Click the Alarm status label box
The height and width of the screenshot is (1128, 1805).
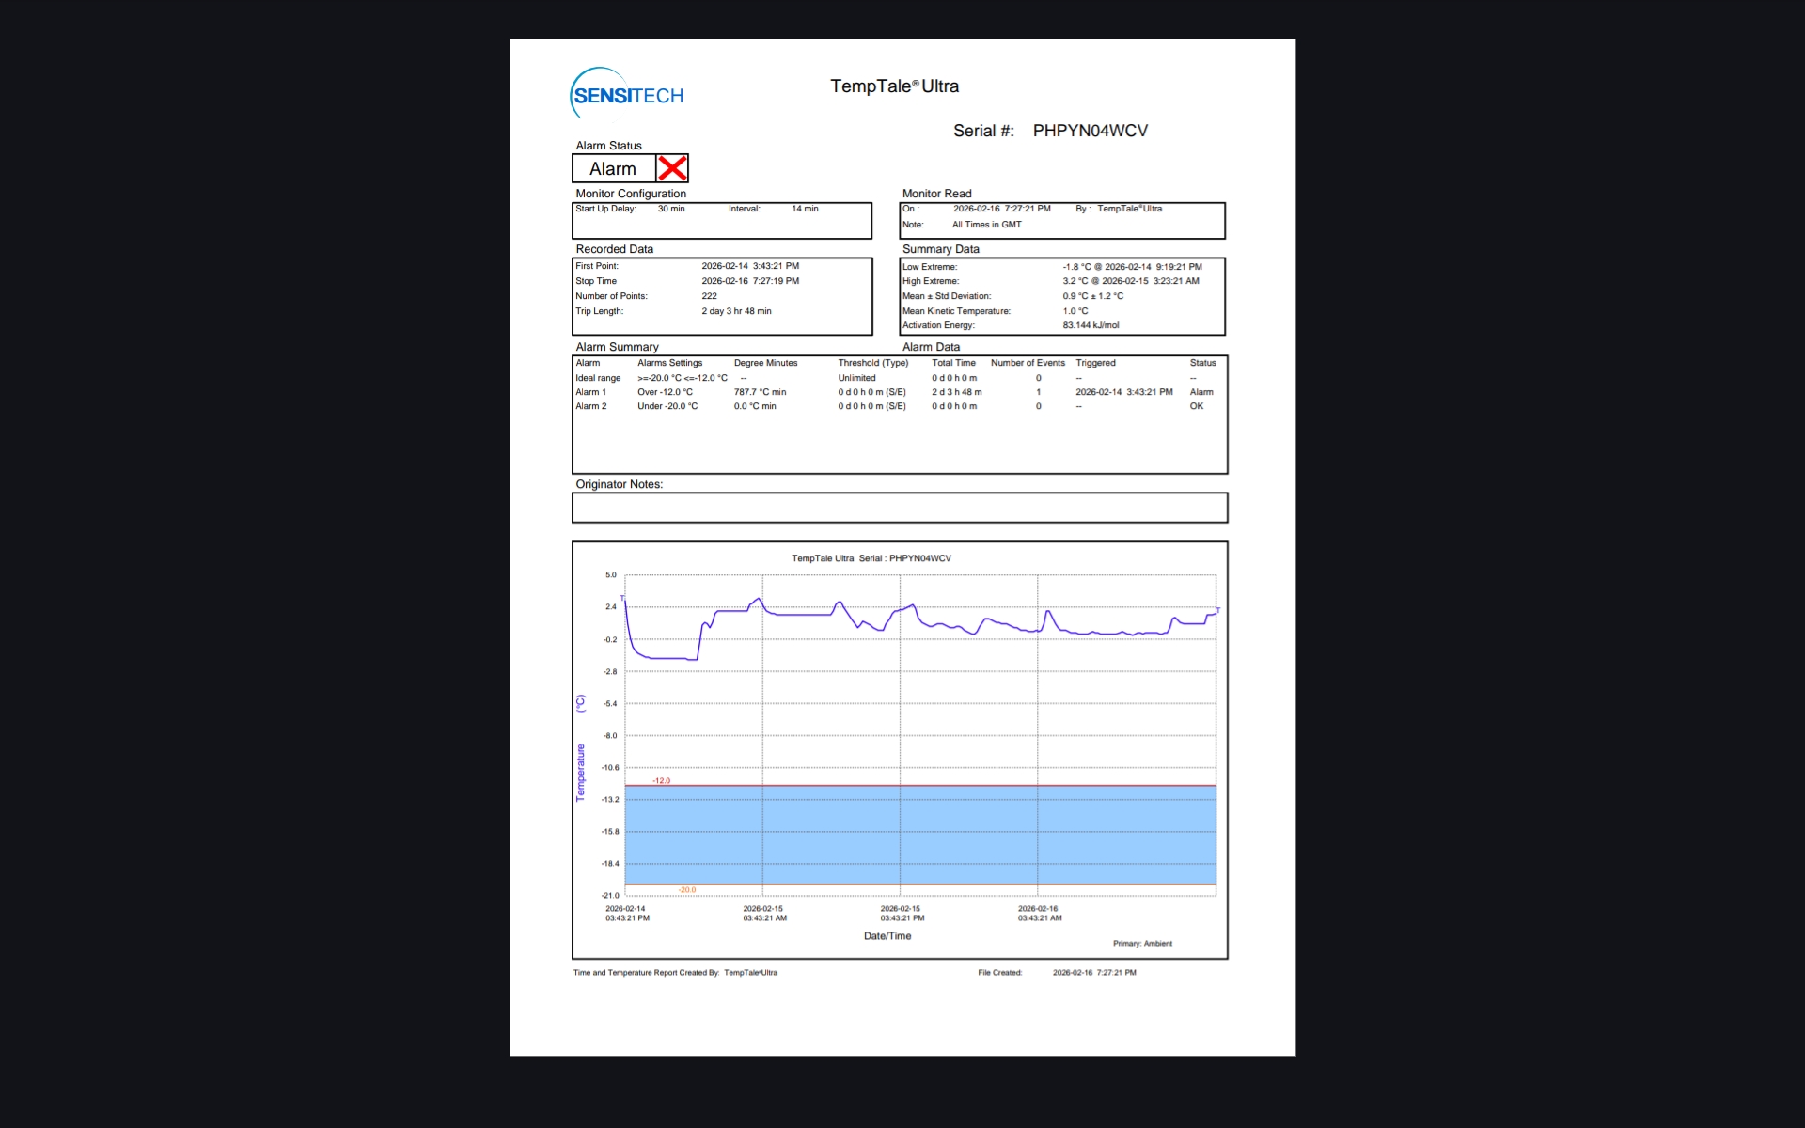(x=613, y=169)
